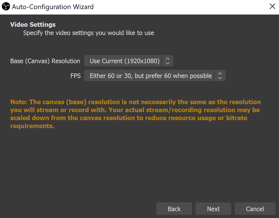Select the "Use Current (1920x1080)" value text
279x218 pixels.
124,61
